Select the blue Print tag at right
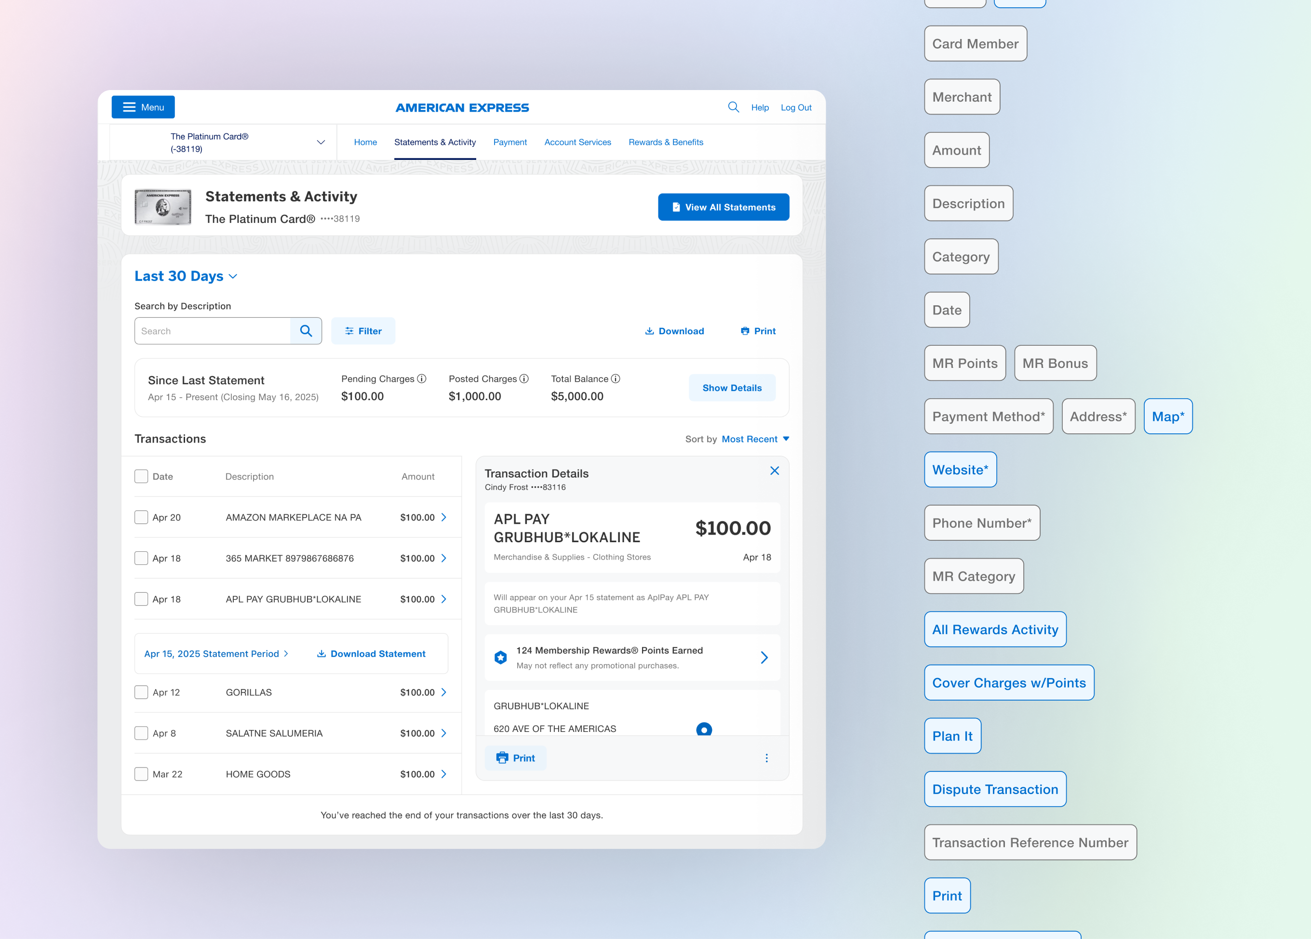This screenshot has width=1311, height=939. (x=947, y=896)
